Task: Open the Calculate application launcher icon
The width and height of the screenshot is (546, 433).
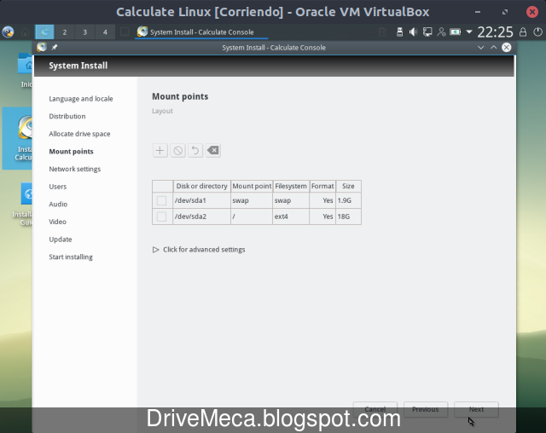Action: [8, 32]
